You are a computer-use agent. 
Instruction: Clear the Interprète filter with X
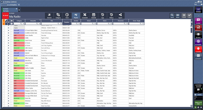40,24
